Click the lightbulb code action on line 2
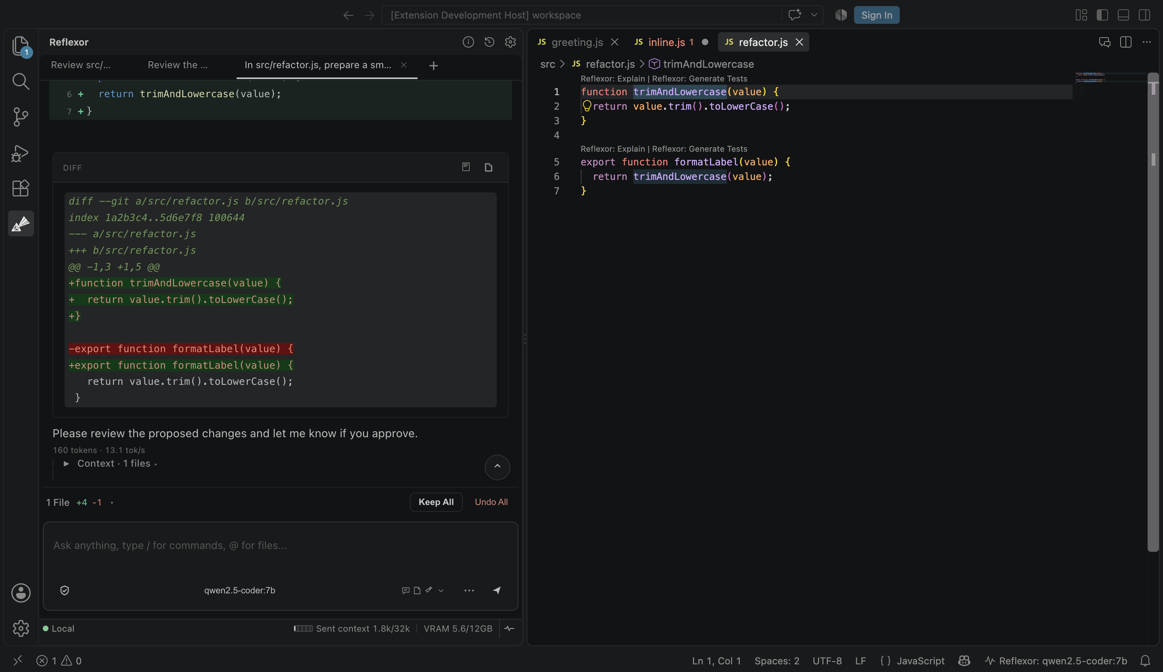Image resolution: width=1163 pixels, height=672 pixels. pos(587,106)
